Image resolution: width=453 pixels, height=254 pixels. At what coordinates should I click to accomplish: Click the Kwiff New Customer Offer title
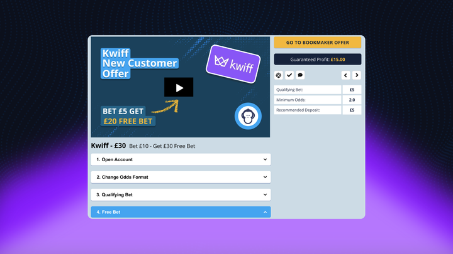139,63
